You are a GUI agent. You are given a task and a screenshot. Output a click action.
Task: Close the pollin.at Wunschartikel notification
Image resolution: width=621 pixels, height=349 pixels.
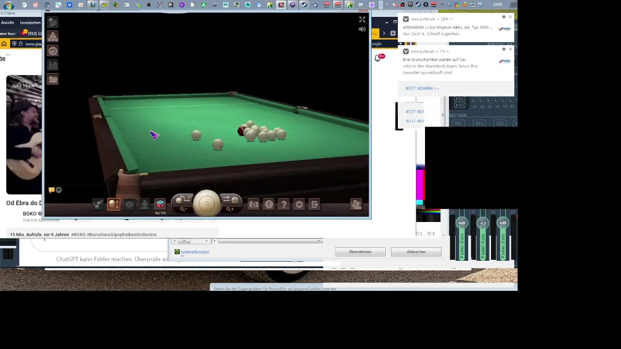(510, 49)
